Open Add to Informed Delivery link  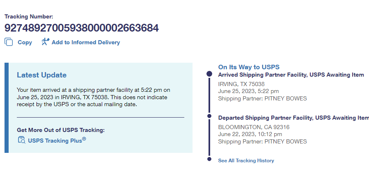(x=86, y=42)
